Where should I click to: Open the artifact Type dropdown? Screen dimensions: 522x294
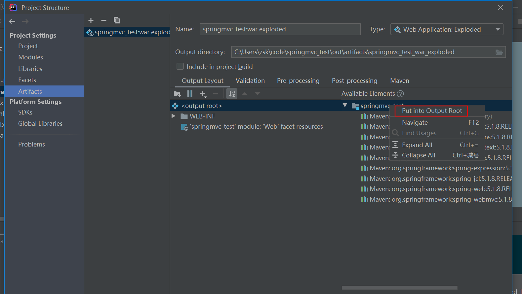point(447,29)
